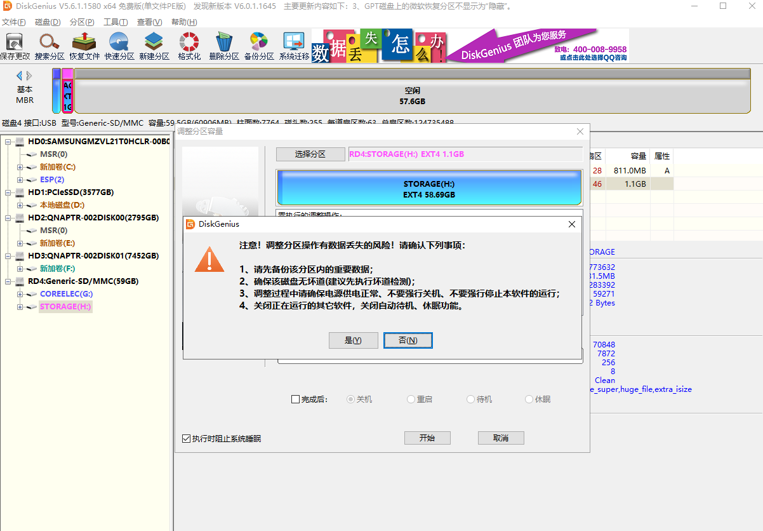The image size is (763, 531).
Task: Open the 磁盘(D) menu
Action: pos(48,22)
